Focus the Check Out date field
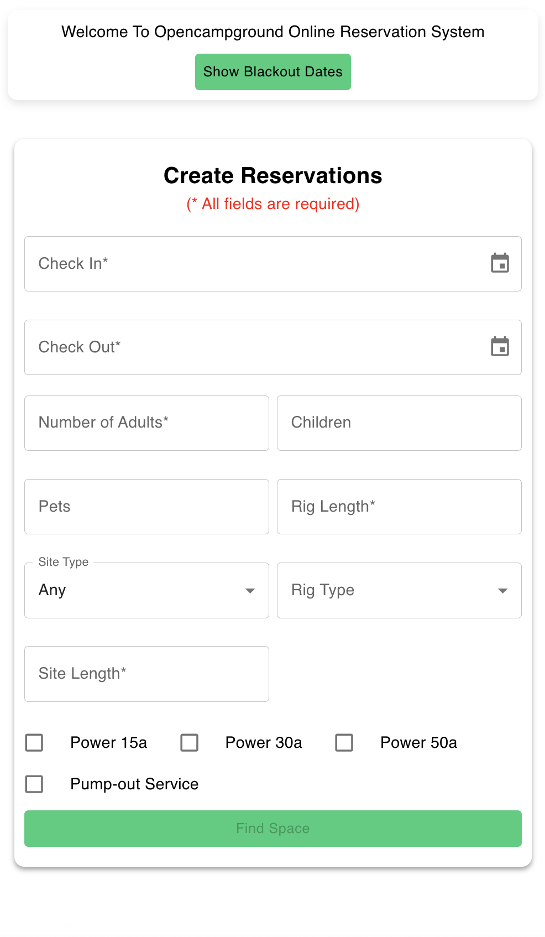This screenshot has width=545, height=937. [x=249, y=347]
